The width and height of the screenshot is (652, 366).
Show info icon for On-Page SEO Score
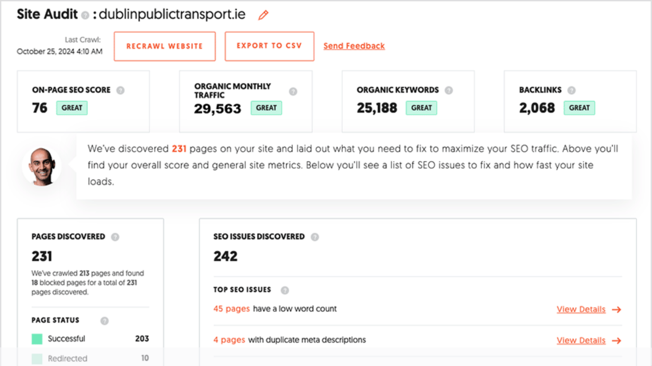(120, 90)
